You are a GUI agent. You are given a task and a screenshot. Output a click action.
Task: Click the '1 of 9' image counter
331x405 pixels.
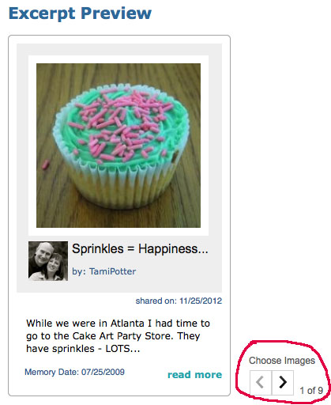pyautogui.click(x=311, y=391)
